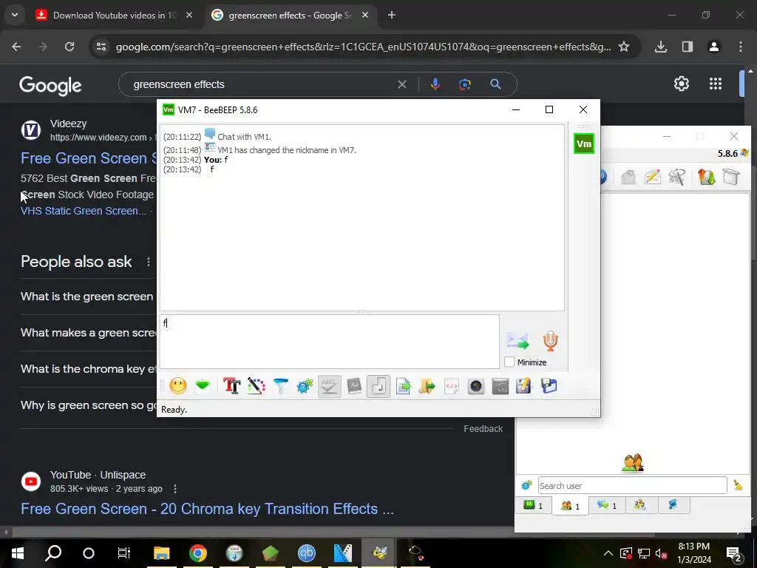The width and height of the screenshot is (757, 568).
Task: Click the dark window shortcut icon in chat toolbar
Action: point(500,386)
